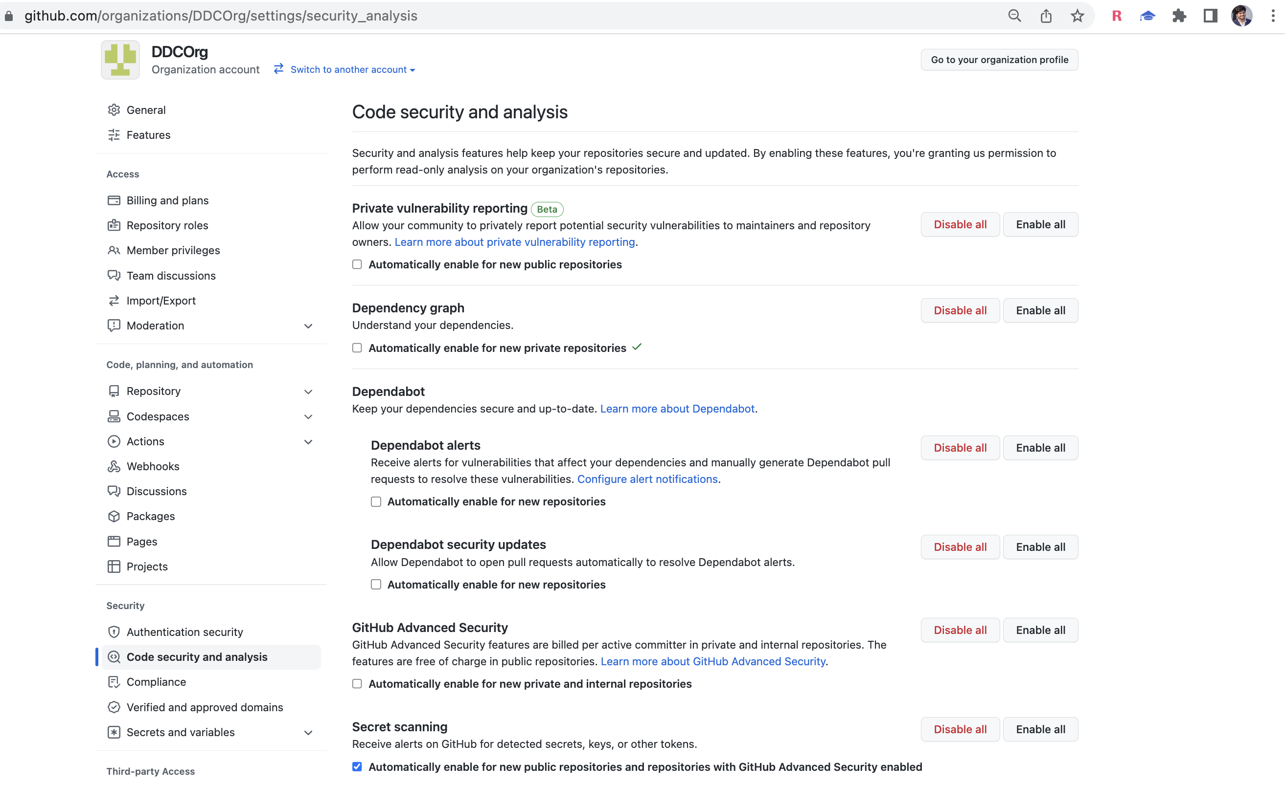Uncheck Secret scanning auto-enable checkbox
Image resolution: width=1285 pixels, height=785 pixels.
(357, 766)
